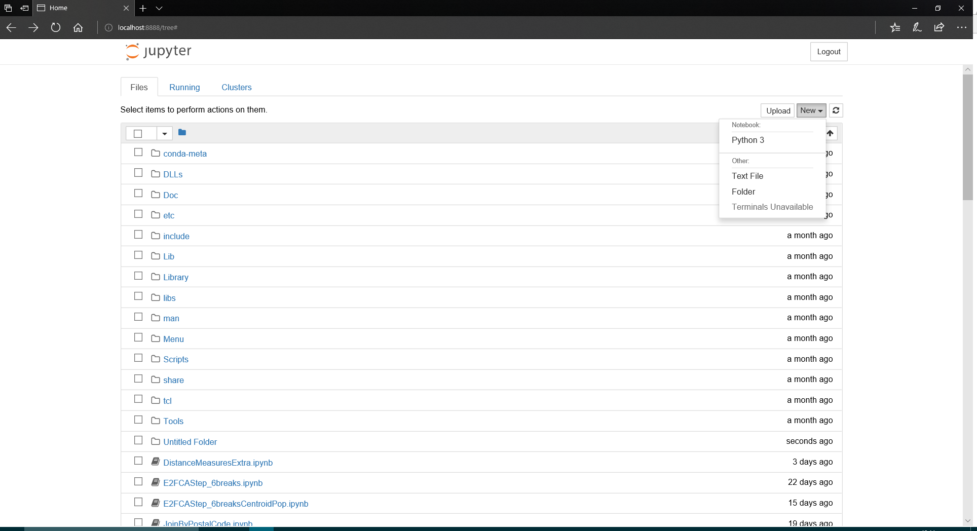Click the breadcrumb folder icon
This screenshot has height=531, width=977.
point(182,132)
